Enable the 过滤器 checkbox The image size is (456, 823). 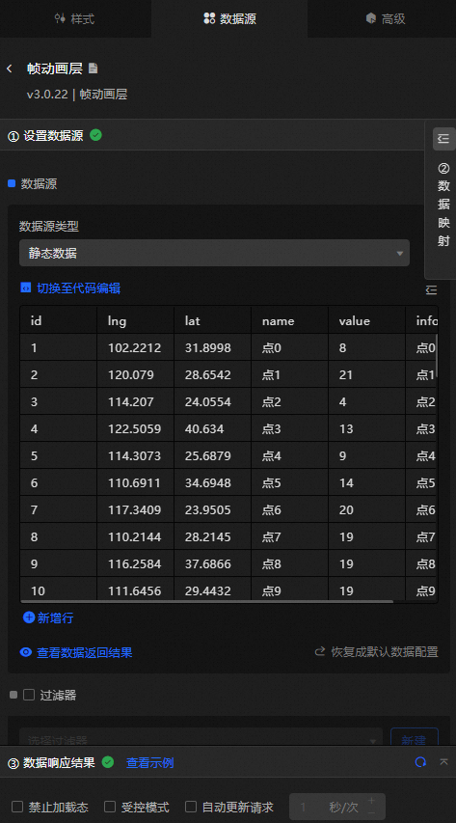(x=29, y=695)
